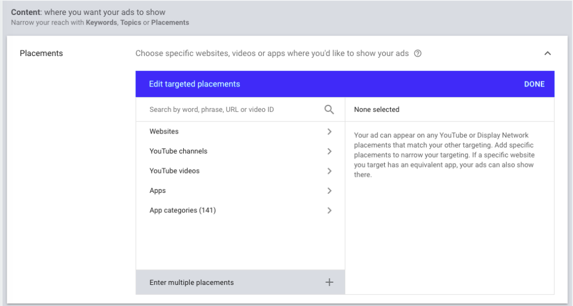Image resolution: width=573 pixels, height=306 pixels.
Task: Click the Edit targeted placements title
Action: [x=194, y=84]
